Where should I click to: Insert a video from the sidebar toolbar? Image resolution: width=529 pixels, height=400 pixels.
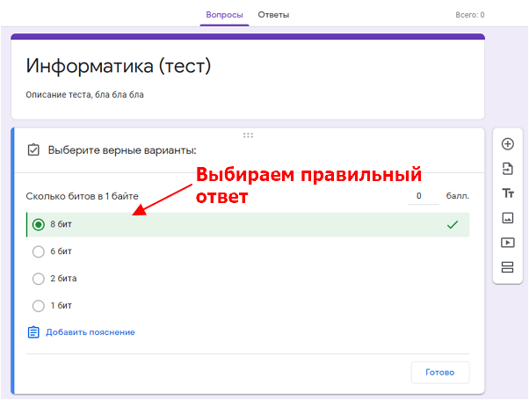(x=508, y=243)
